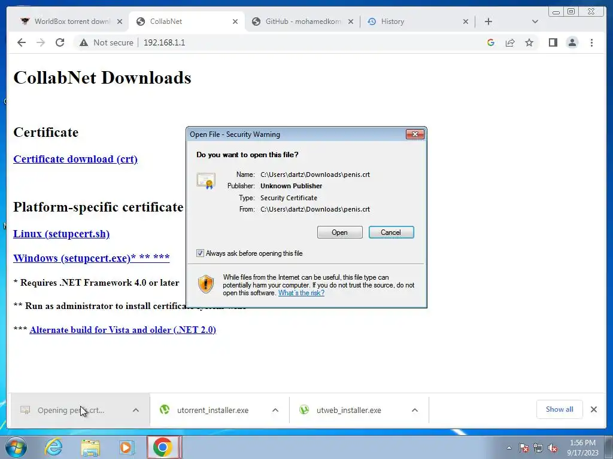The width and height of the screenshot is (613, 459).
Task: Click the security shield warning icon
Action: 206,284
